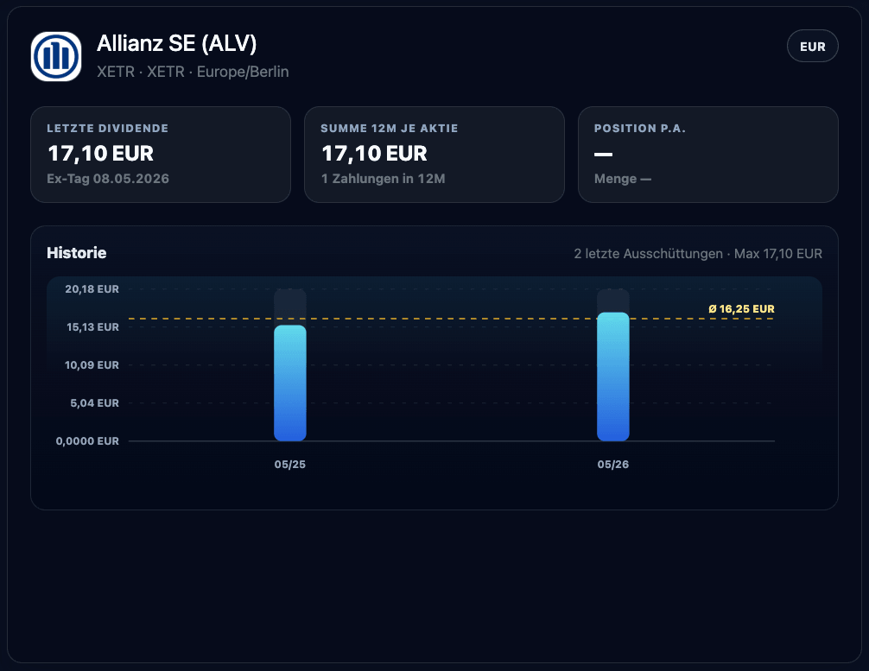Click the Historie heading
Screen dimensions: 869x671
(x=77, y=253)
